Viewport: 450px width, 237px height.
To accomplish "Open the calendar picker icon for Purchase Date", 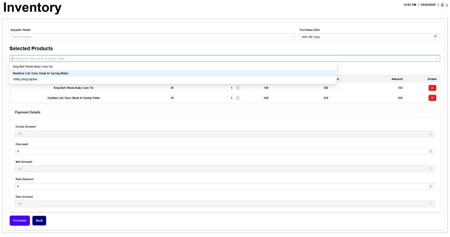I will (435, 37).
